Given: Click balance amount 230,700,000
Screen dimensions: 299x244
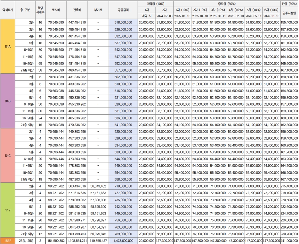Looking at the screenshot, I should (289, 234).
